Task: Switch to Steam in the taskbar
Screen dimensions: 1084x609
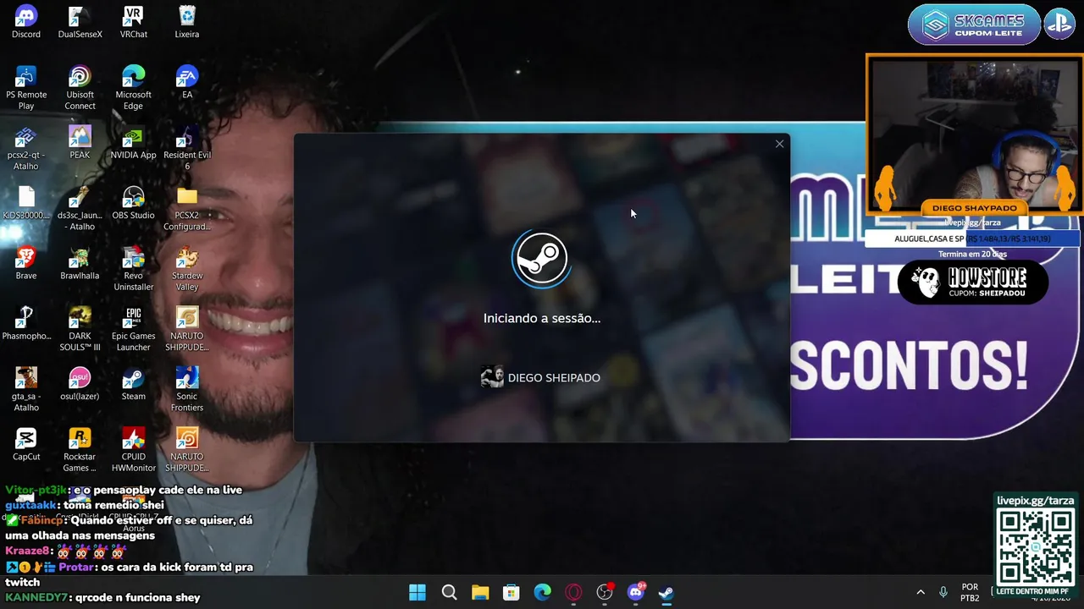Action: (x=666, y=592)
